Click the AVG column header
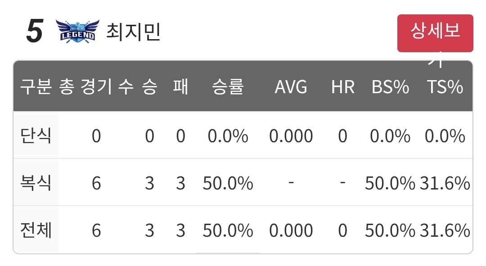486x266 pixels. pos(291,86)
